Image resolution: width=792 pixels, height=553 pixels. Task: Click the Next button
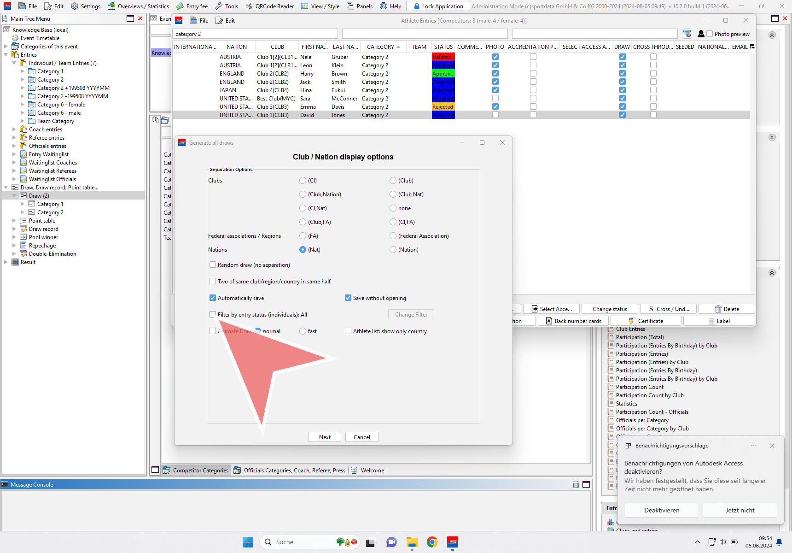coord(325,437)
